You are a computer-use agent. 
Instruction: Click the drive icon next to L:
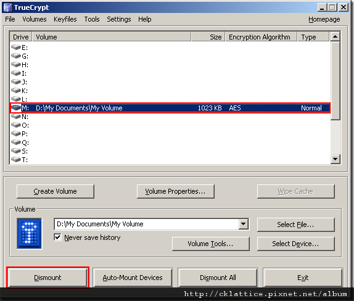pyautogui.click(x=16, y=99)
